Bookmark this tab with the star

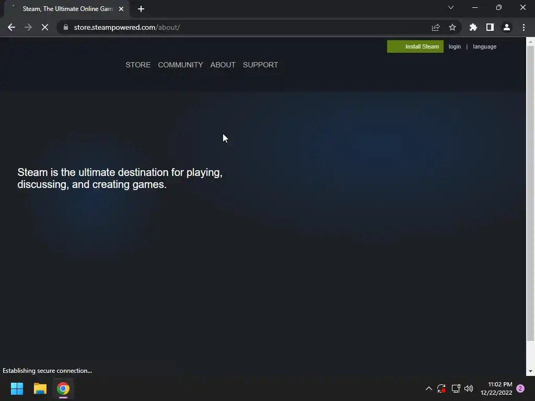pyautogui.click(x=452, y=27)
